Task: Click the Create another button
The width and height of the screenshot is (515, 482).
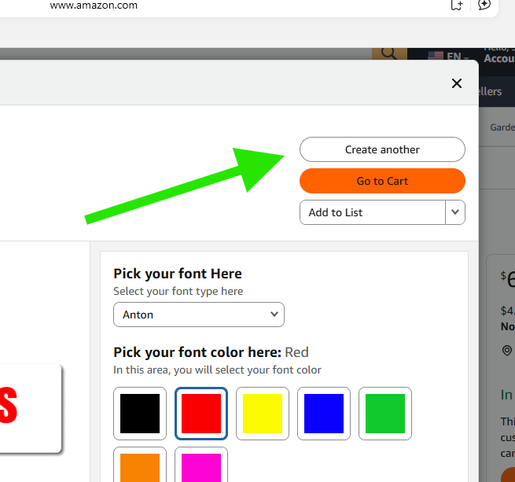Action: (382, 149)
